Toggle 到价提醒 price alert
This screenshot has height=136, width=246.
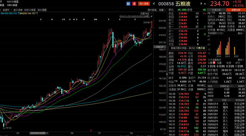[42, 10]
